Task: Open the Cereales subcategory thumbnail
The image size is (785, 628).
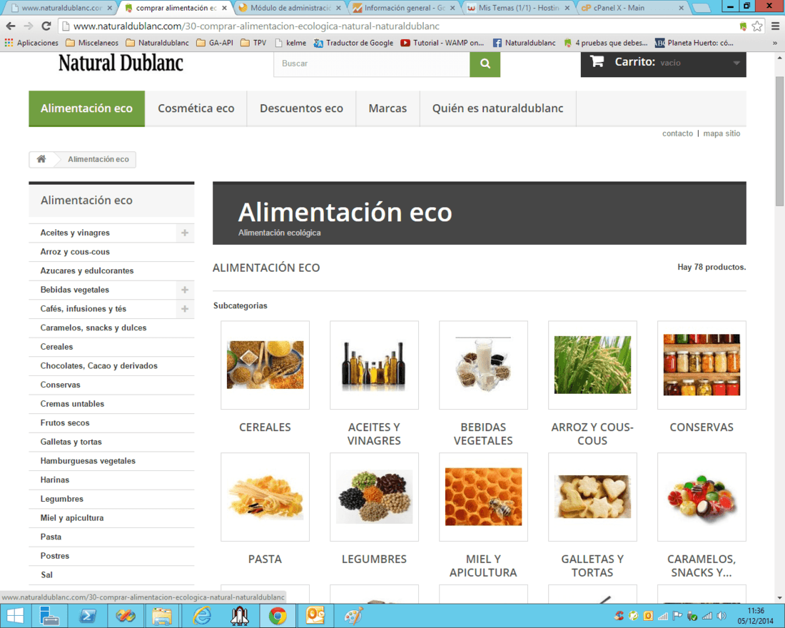Action: 265,365
